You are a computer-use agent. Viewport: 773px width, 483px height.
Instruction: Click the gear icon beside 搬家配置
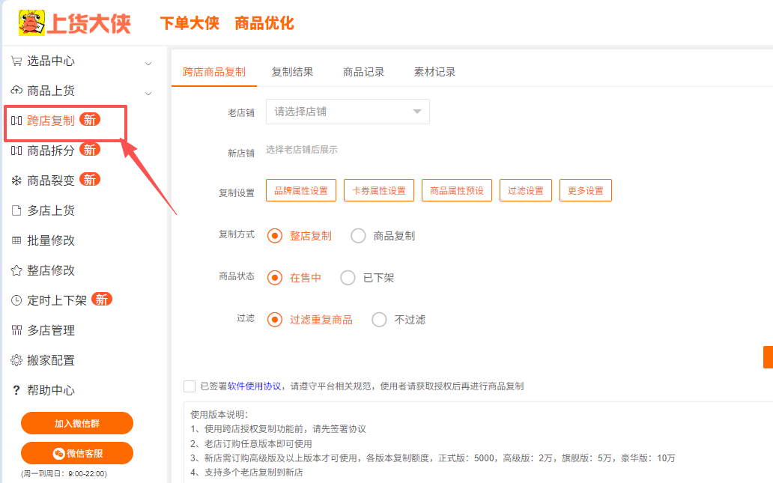[16, 360]
